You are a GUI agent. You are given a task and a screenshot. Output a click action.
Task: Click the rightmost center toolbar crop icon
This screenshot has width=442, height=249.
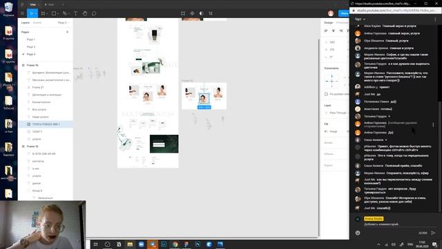click(x=211, y=13)
